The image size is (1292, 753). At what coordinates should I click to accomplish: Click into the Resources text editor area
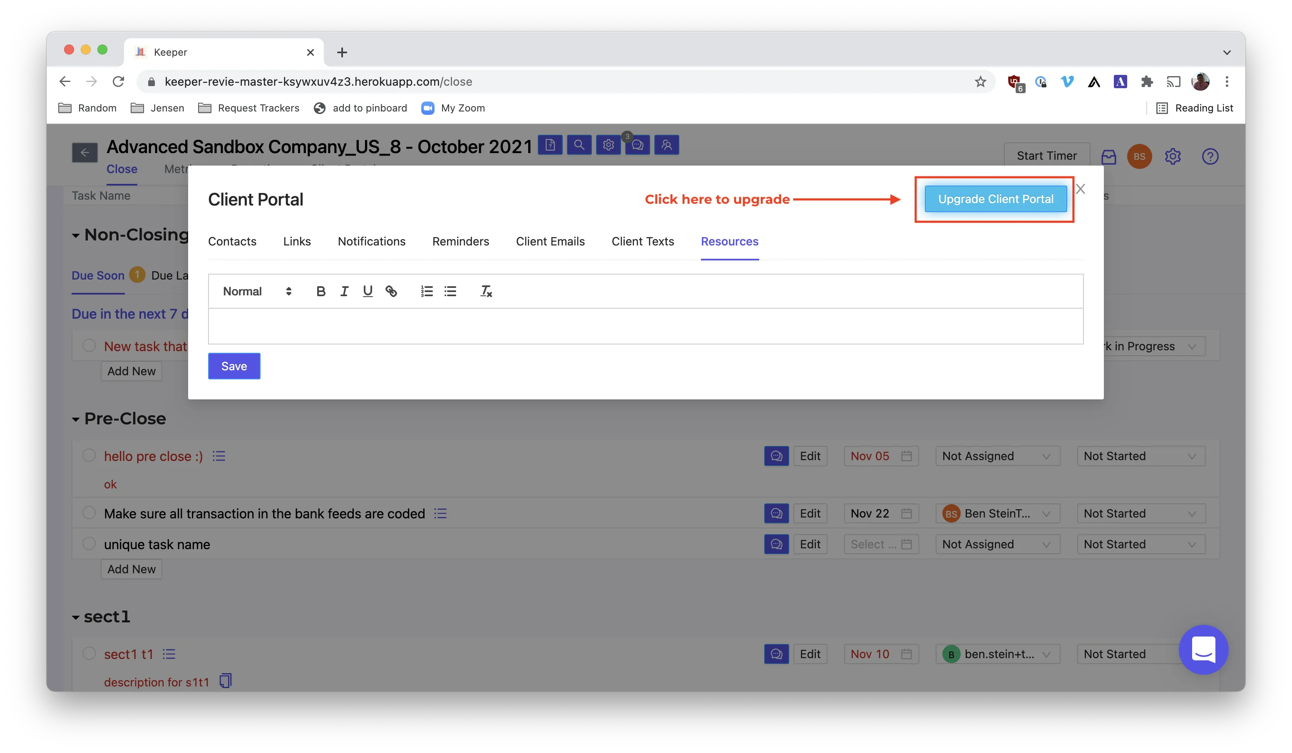(x=646, y=326)
